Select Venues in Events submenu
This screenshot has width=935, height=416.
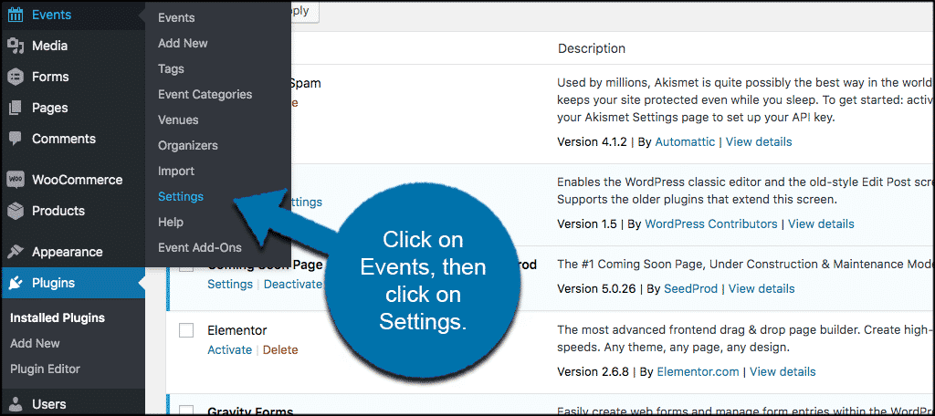click(178, 120)
